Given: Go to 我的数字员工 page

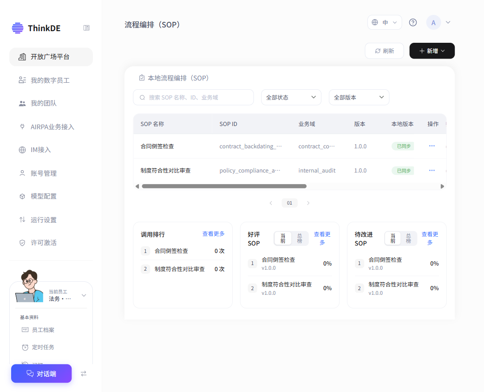Looking at the screenshot, I should click(51, 80).
